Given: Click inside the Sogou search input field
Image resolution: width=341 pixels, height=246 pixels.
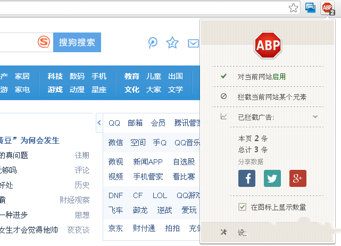Looking at the screenshot, I should (x=17, y=42).
